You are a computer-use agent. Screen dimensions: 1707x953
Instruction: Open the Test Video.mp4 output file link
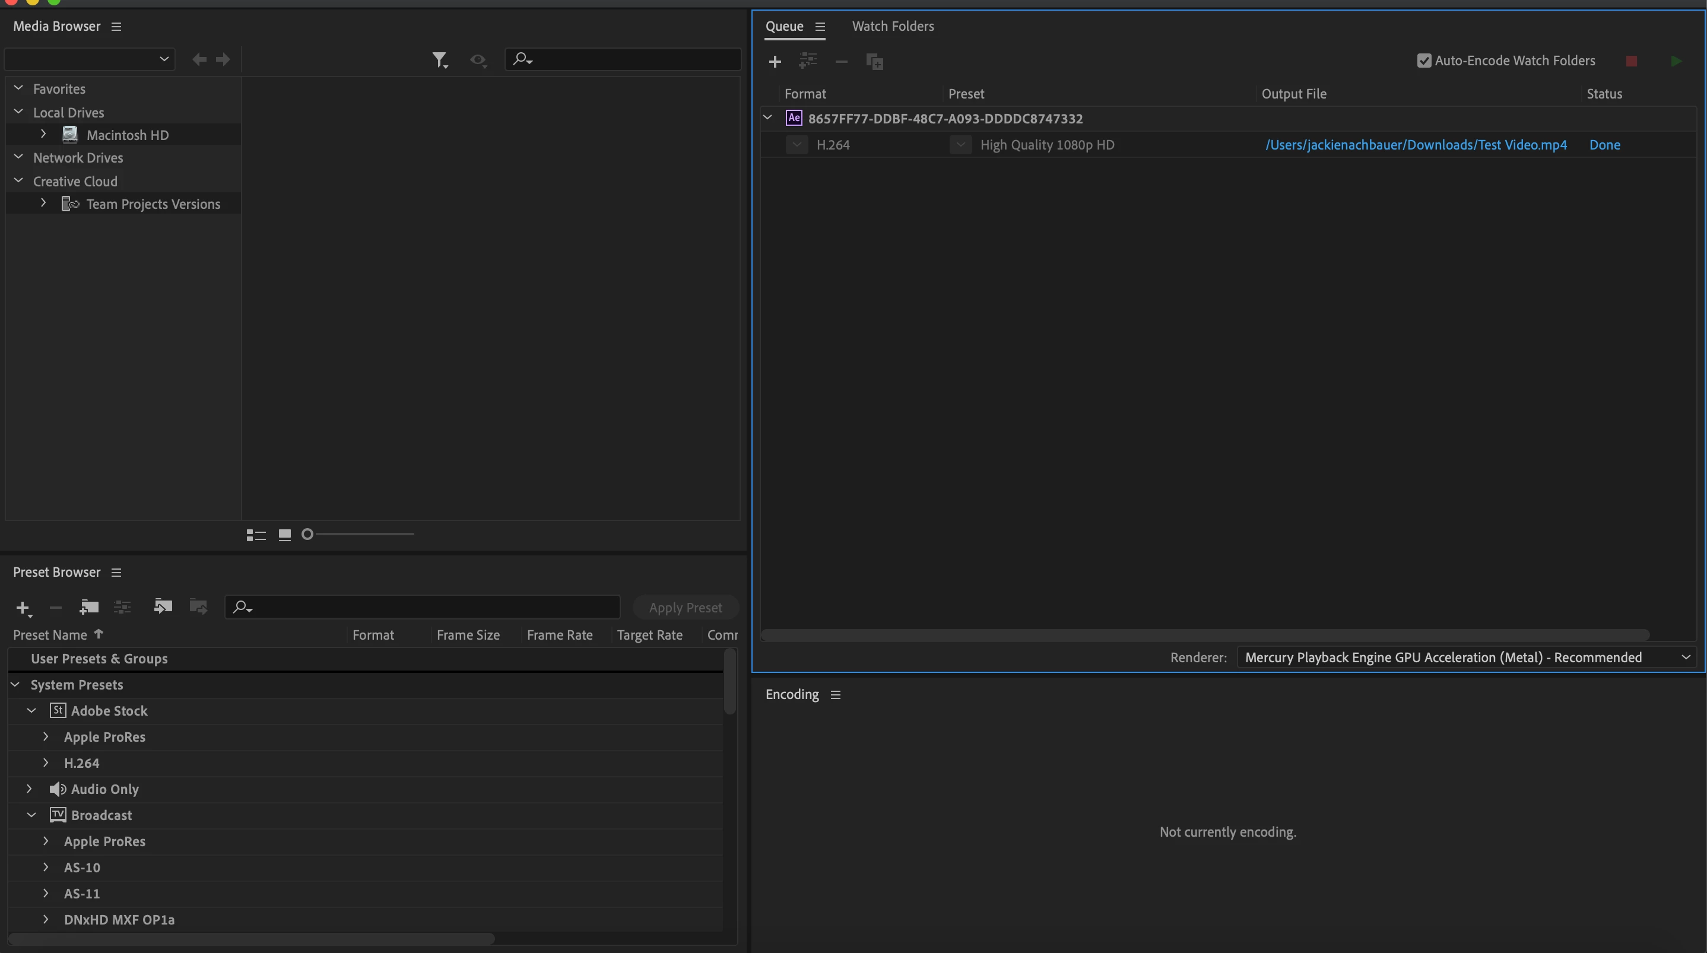[1416, 144]
